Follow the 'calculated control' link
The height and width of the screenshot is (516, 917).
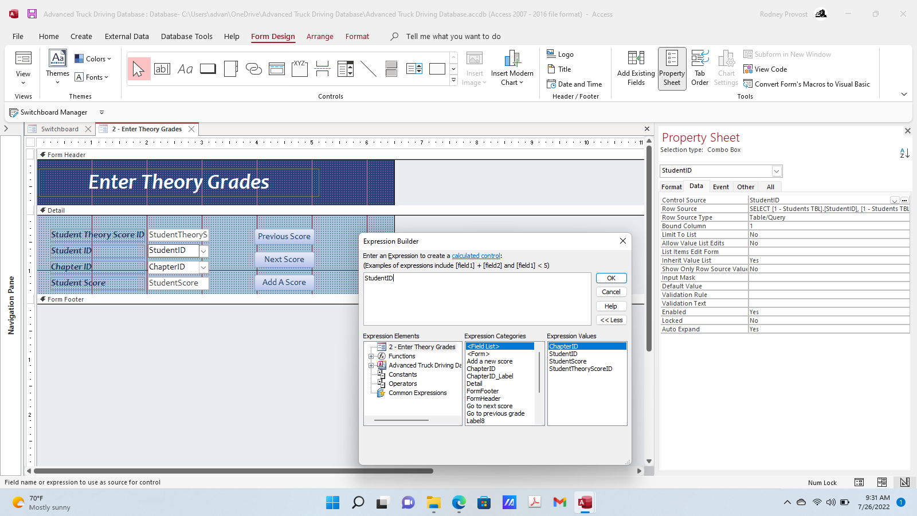coord(476,256)
